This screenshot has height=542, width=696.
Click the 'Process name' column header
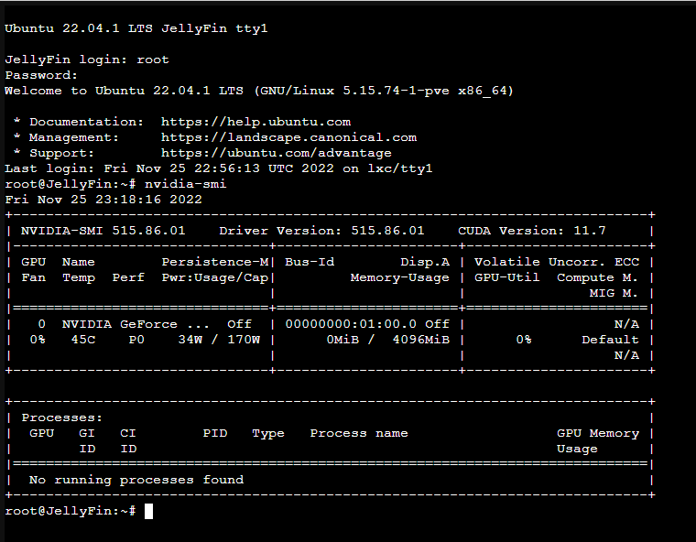359,433
